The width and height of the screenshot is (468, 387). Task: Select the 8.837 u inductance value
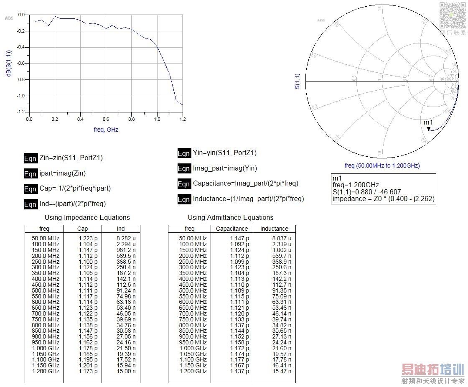tap(282, 238)
